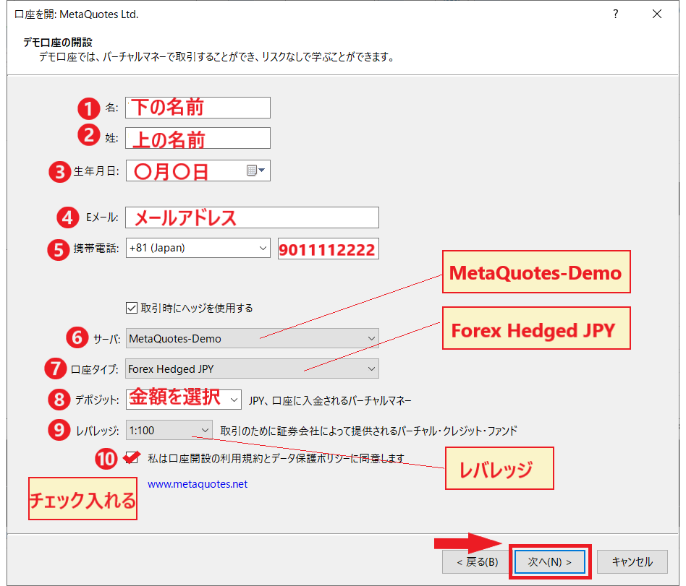Screen dimensions: 686x586
Task: Click the first name (名) input field
Action: point(198,108)
